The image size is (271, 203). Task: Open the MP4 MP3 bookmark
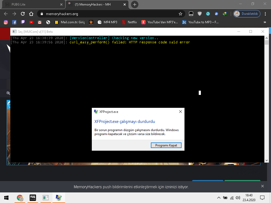click(x=107, y=22)
